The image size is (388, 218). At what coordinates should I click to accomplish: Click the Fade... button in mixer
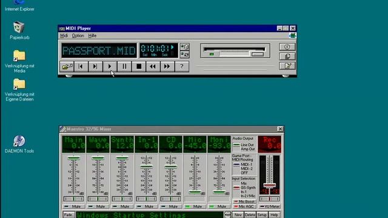[69, 215]
